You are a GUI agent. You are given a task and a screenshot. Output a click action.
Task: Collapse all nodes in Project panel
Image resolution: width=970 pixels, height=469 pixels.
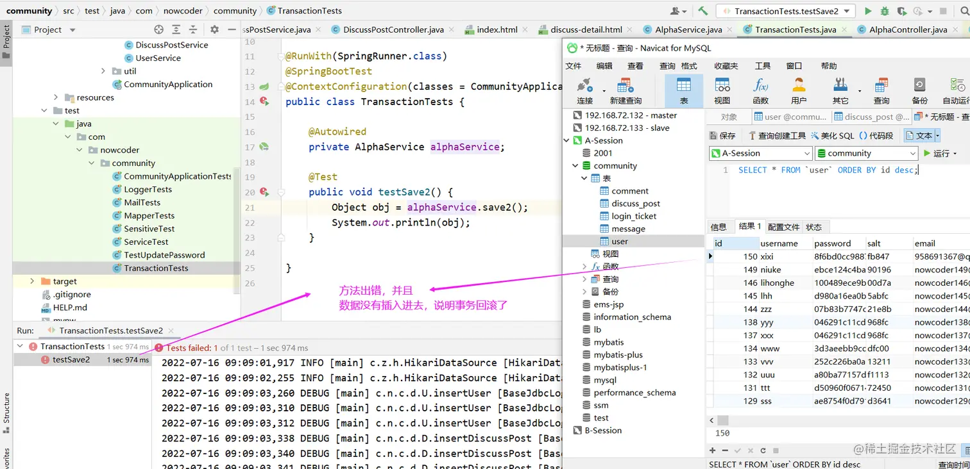(x=193, y=29)
